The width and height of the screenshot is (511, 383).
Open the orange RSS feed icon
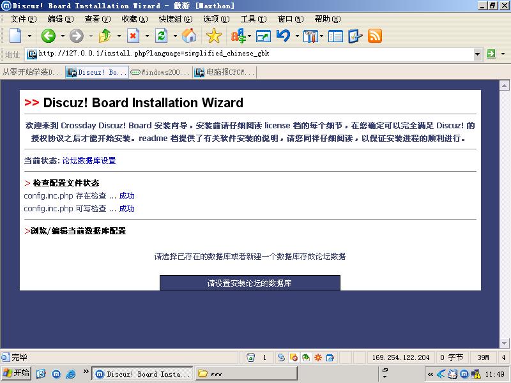[375, 36]
